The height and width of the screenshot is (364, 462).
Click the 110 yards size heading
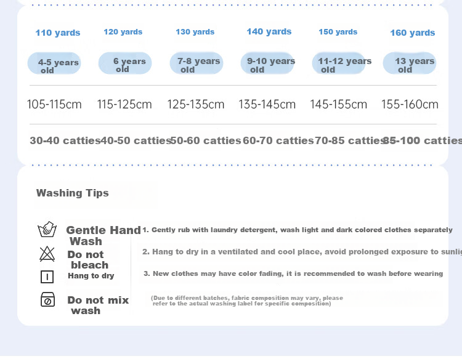pyautogui.click(x=58, y=33)
